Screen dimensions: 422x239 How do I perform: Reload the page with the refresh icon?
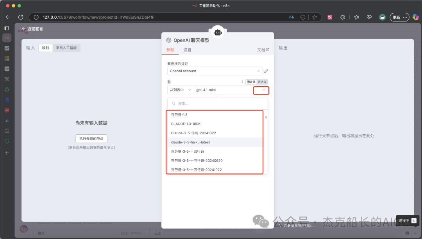(21, 17)
